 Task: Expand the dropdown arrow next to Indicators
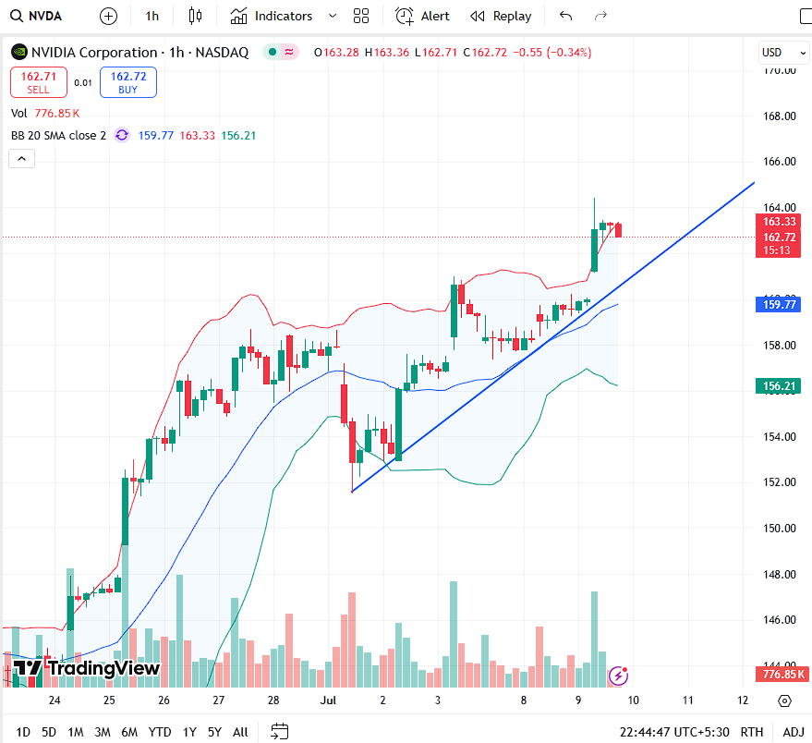333,16
